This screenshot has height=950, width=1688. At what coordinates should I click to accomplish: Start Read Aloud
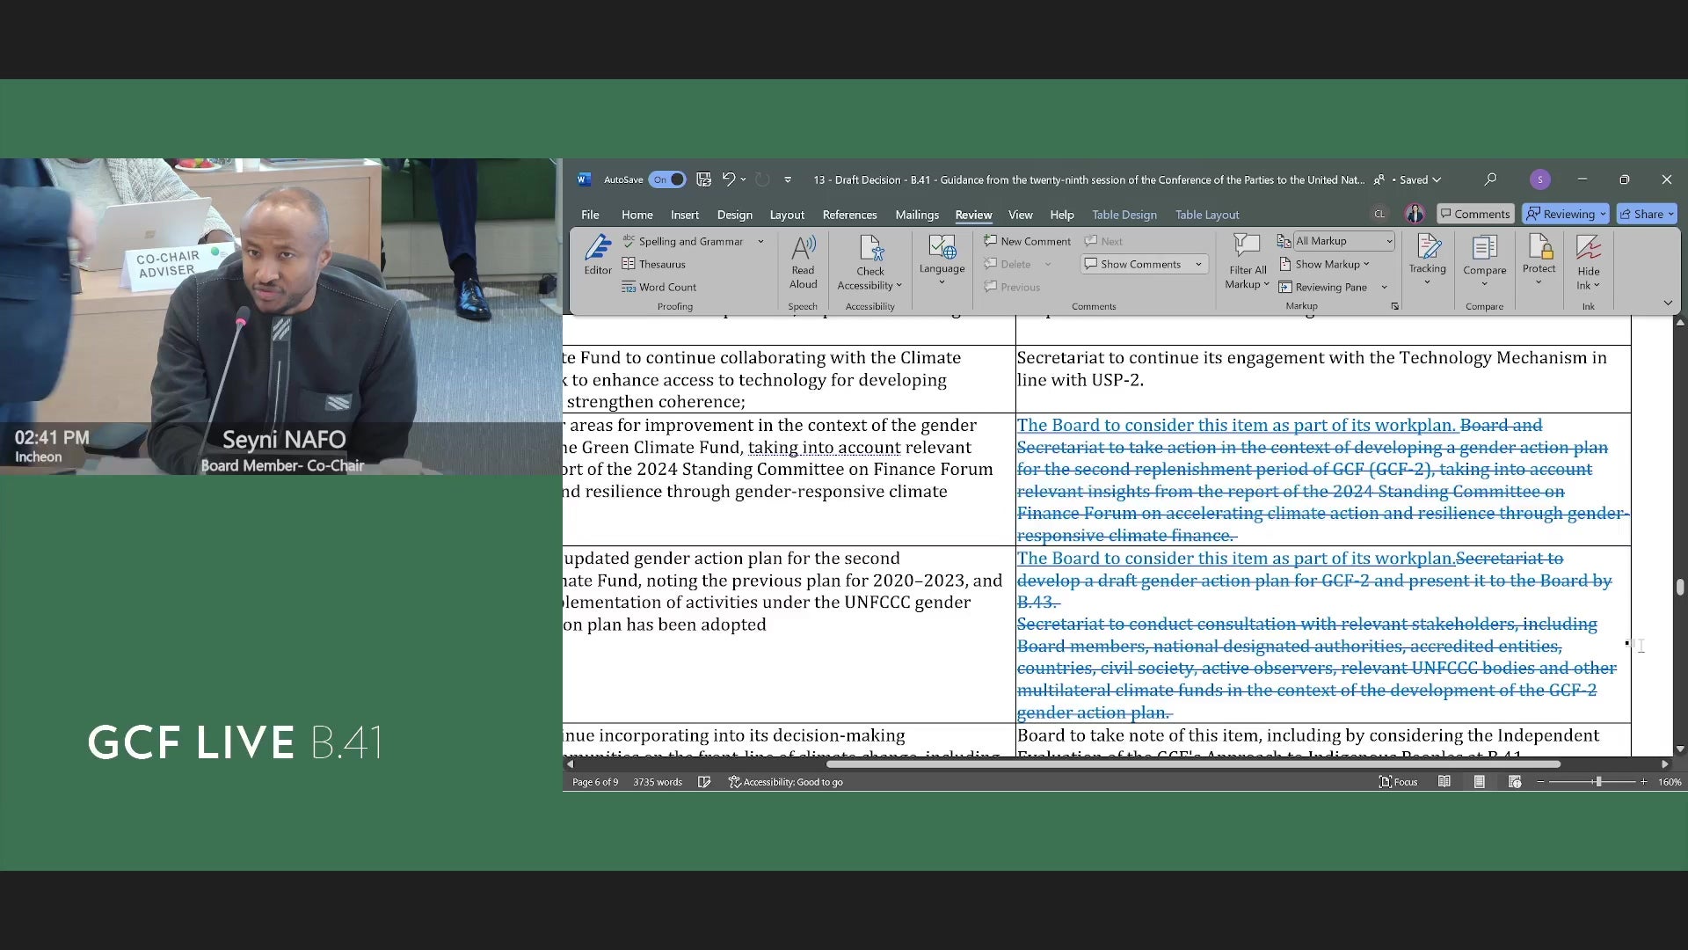(x=803, y=261)
